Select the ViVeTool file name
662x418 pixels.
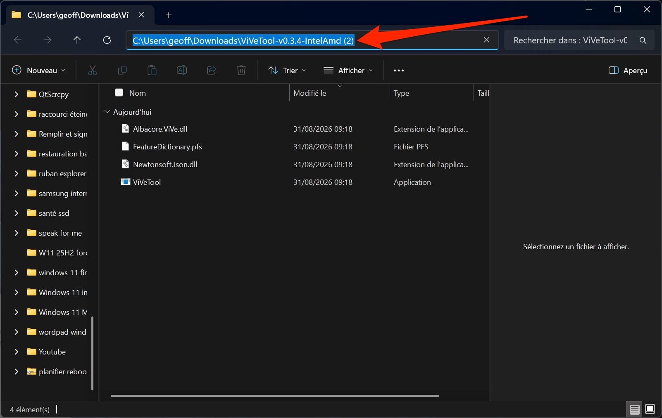pos(147,182)
